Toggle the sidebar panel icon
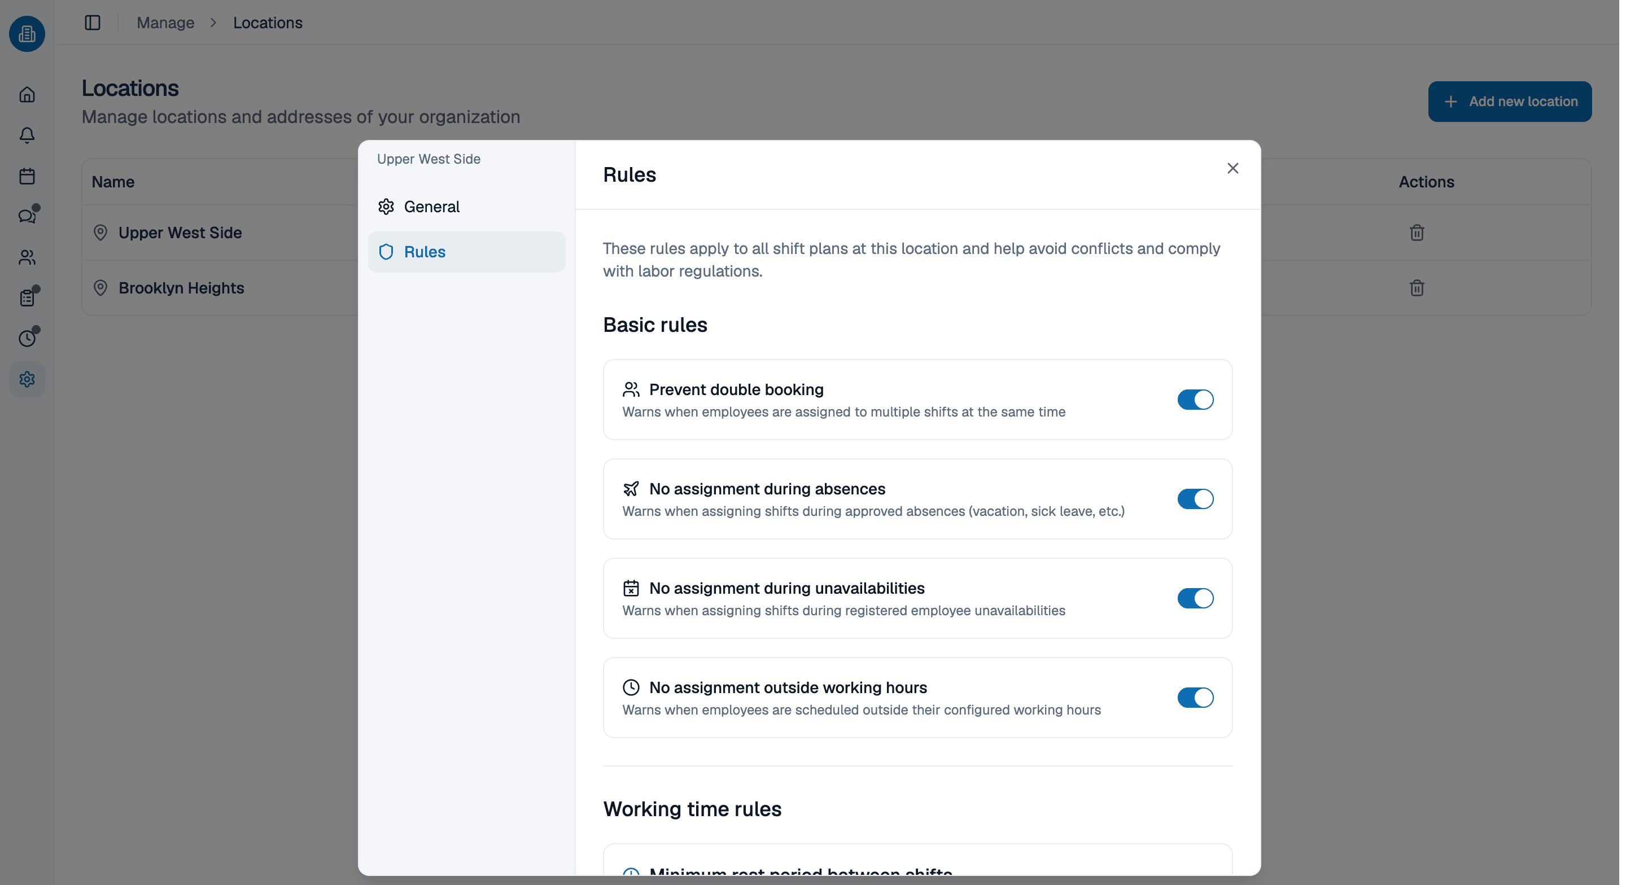1626x885 pixels. tap(93, 23)
